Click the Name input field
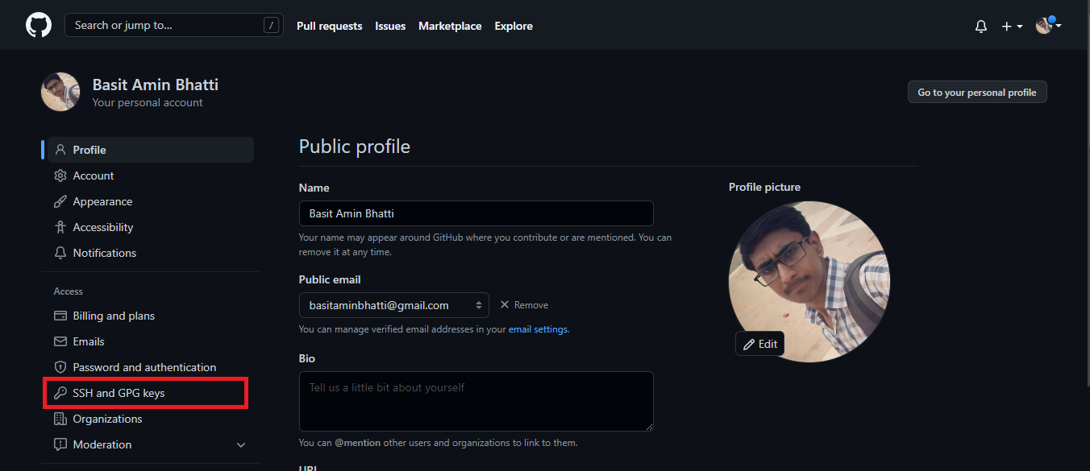 click(x=476, y=213)
